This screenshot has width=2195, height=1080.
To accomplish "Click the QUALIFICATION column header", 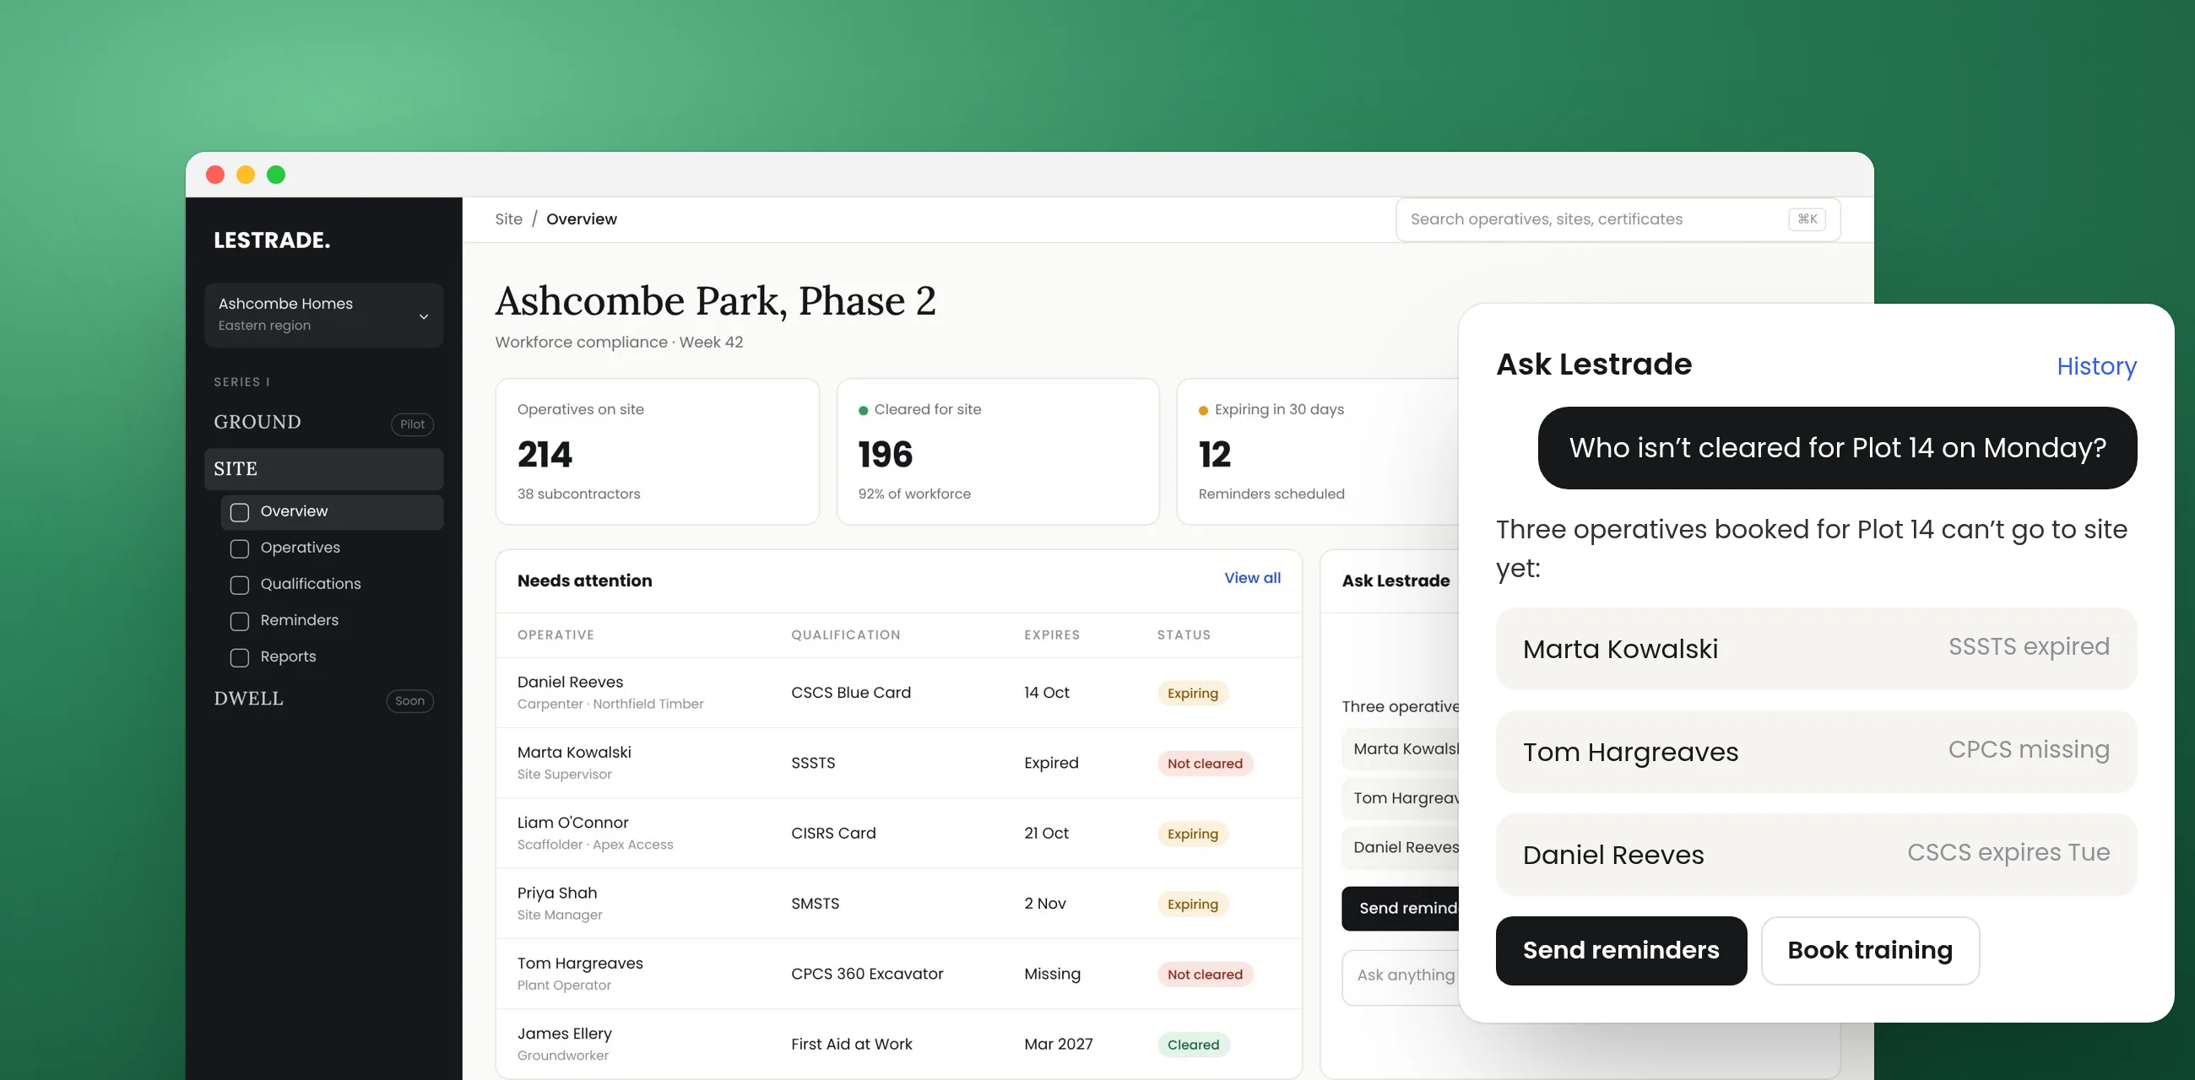I will point(845,634).
